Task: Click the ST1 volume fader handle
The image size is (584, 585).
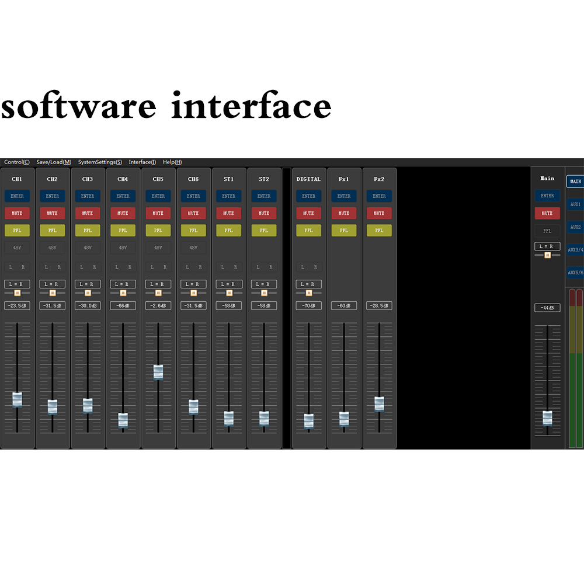Action: 229,419
